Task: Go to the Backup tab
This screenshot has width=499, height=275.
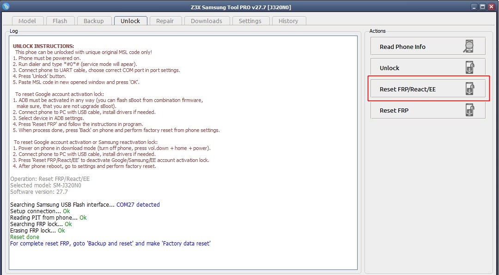Action: 94,21
